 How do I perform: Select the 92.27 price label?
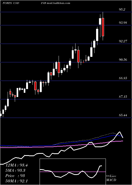pos(123,41)
